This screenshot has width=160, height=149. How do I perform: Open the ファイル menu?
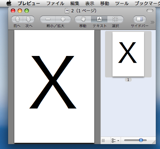[x=55, y=4]
